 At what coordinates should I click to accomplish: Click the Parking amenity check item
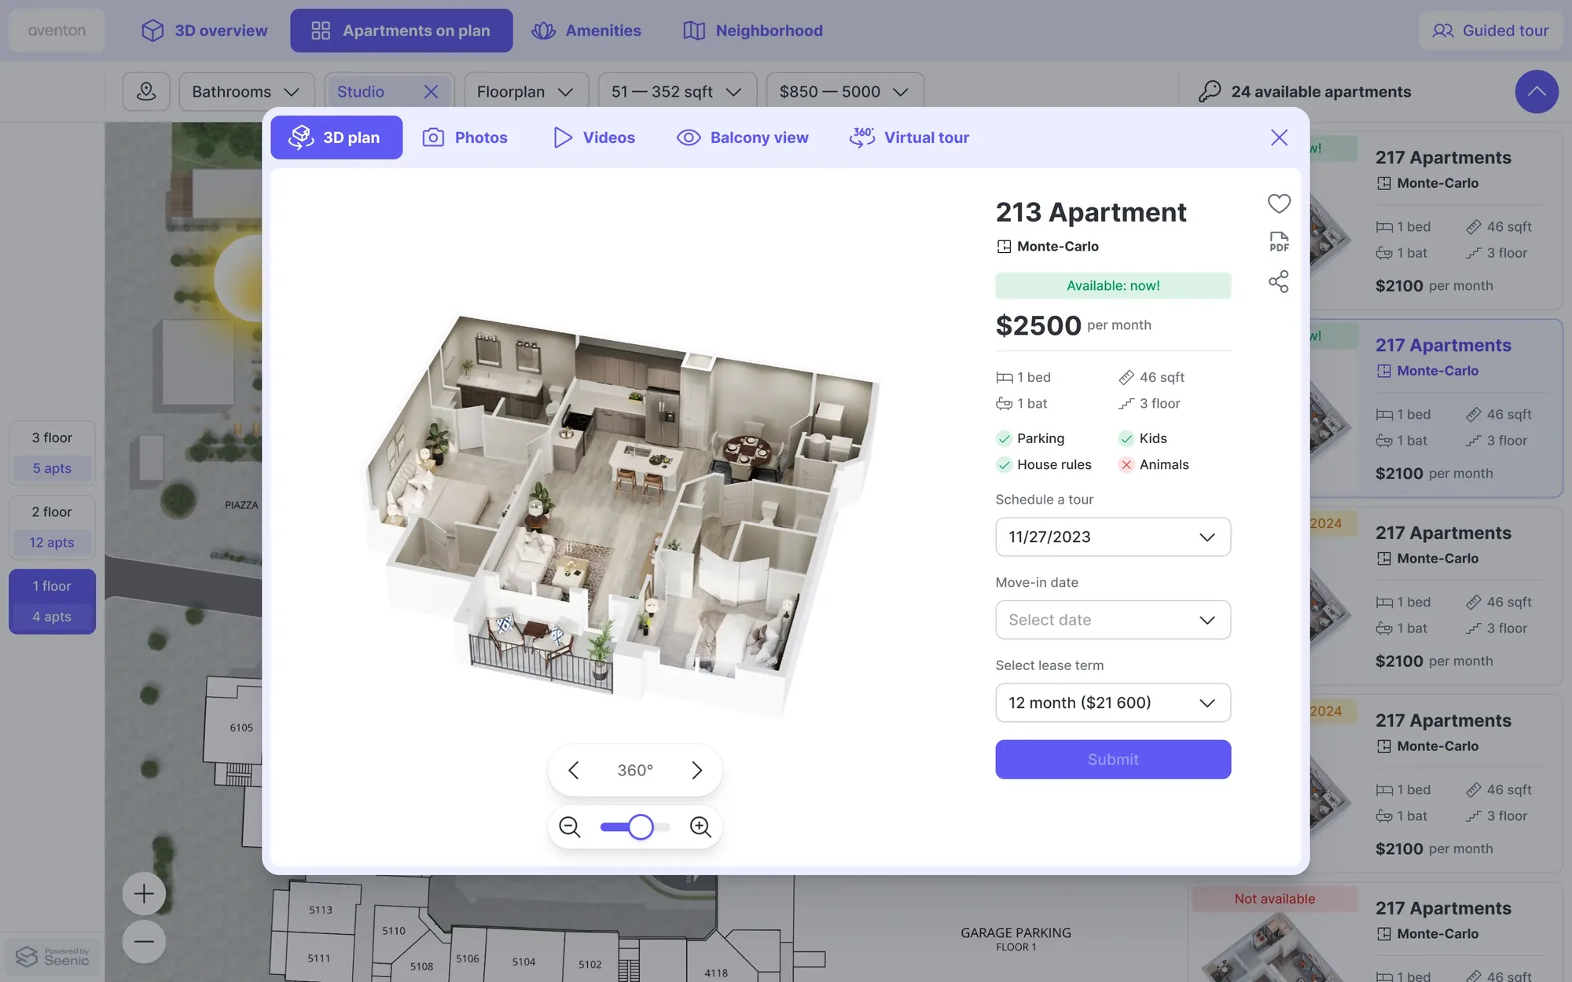[1030, 438]
